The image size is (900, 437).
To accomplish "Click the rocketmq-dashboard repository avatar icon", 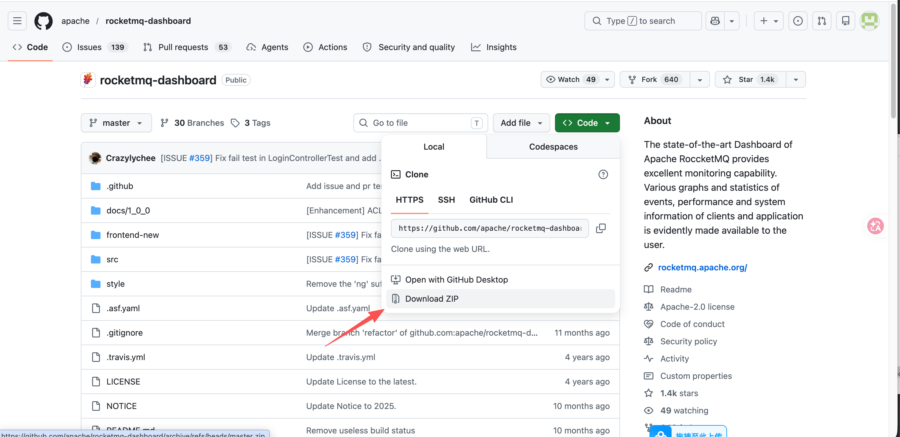I will point(88,80).
